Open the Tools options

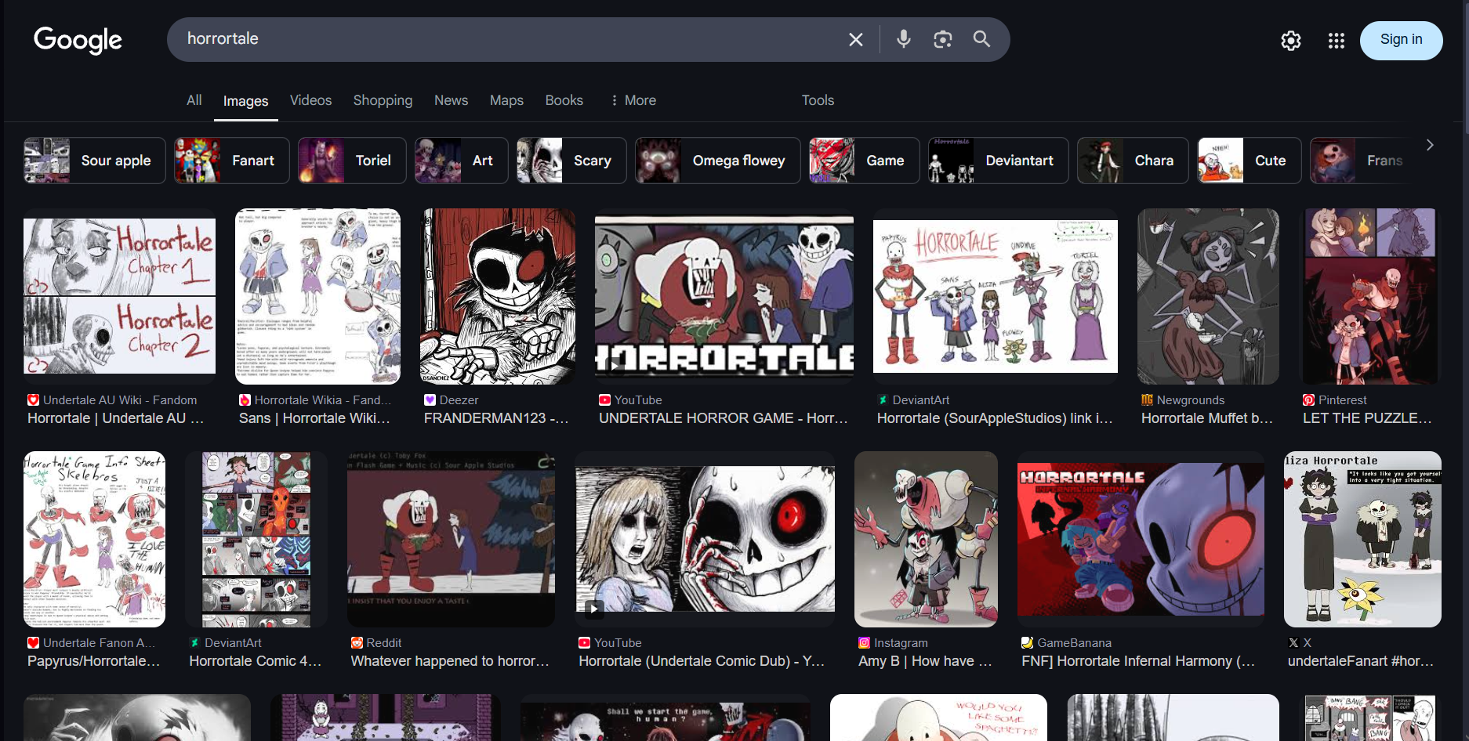pos(818,100)
